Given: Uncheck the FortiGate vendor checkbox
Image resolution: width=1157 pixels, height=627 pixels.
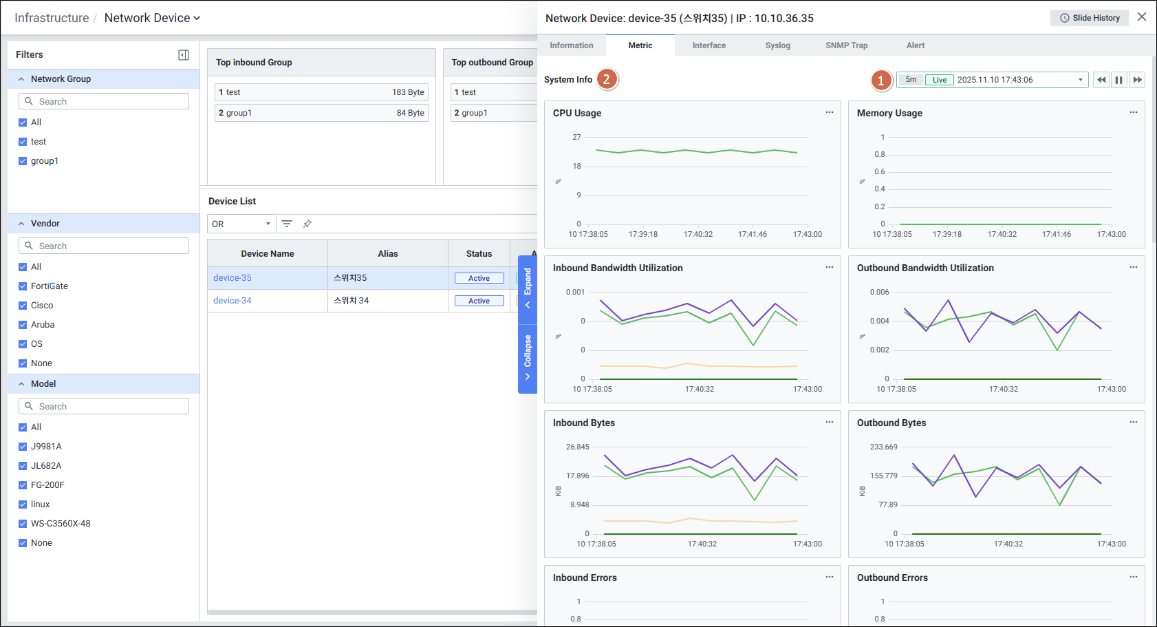Looking at the screenshot, I should pos(23,286).
